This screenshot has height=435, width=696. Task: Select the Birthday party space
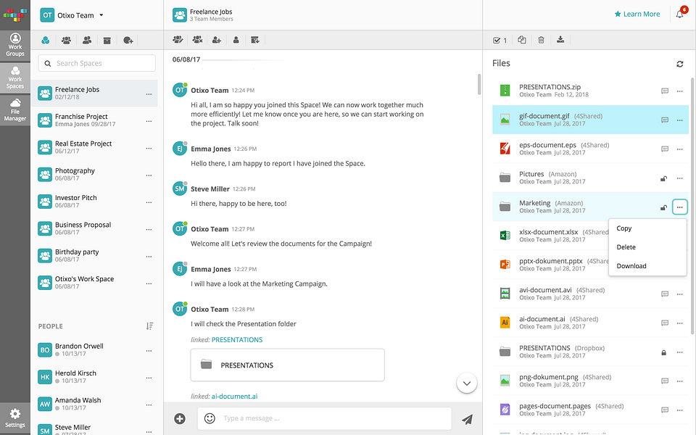pos(94,256)
